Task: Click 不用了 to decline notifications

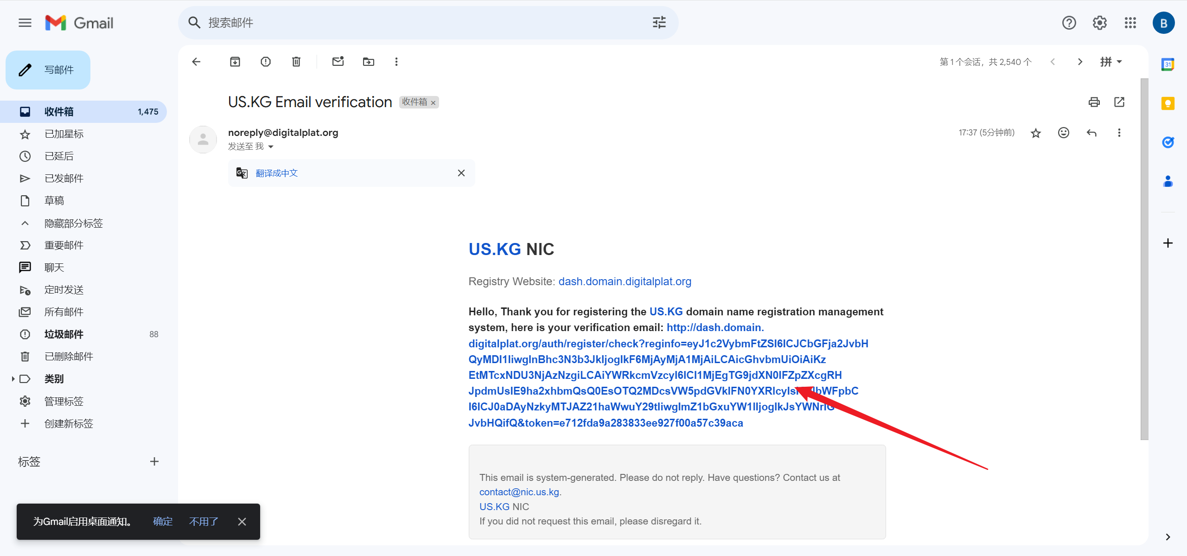Action: tap(204, 522)
